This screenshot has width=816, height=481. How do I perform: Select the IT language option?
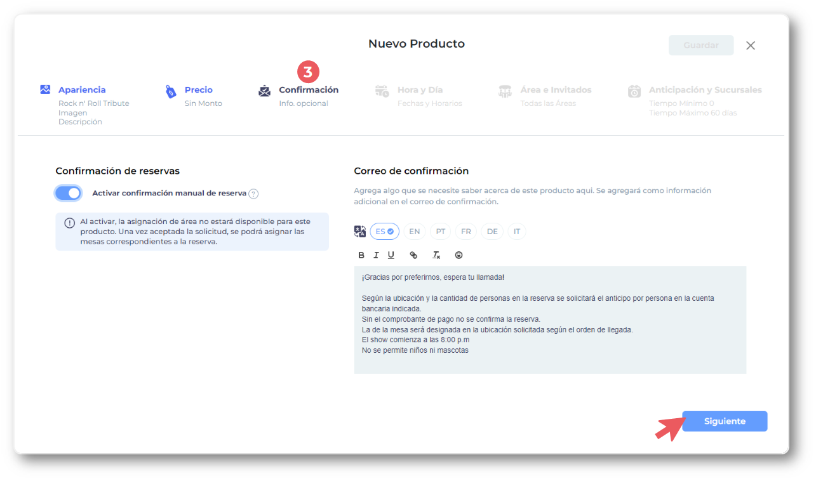click(517, 232)
